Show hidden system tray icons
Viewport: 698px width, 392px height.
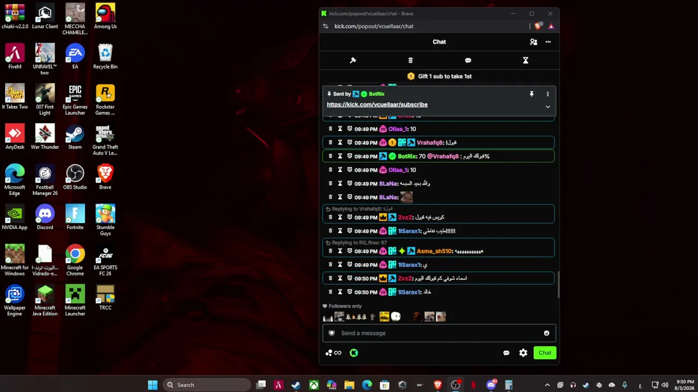(547, 385)
